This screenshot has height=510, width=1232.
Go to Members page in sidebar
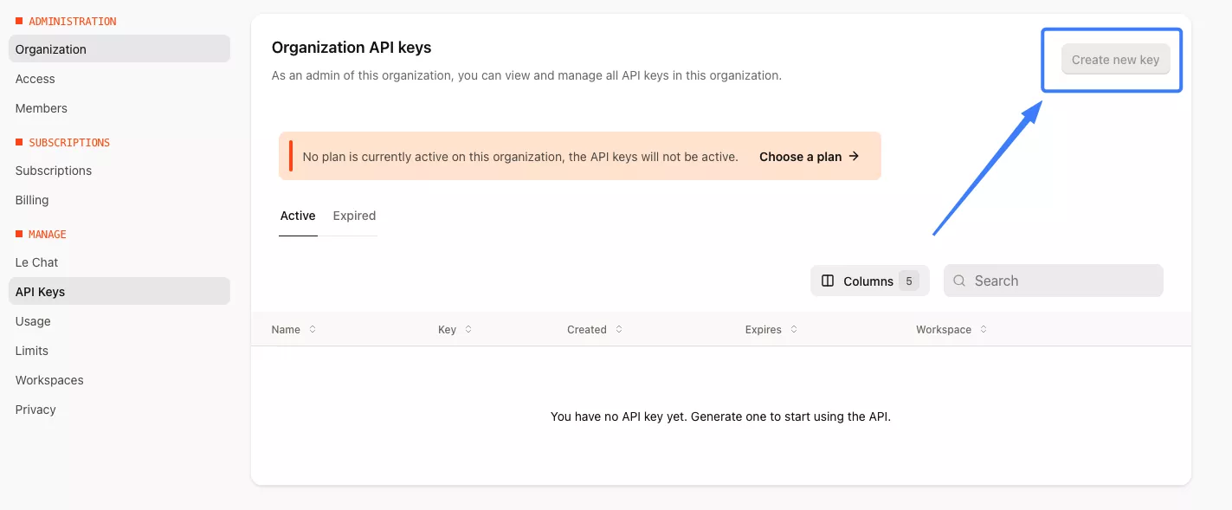coord(42,108)
